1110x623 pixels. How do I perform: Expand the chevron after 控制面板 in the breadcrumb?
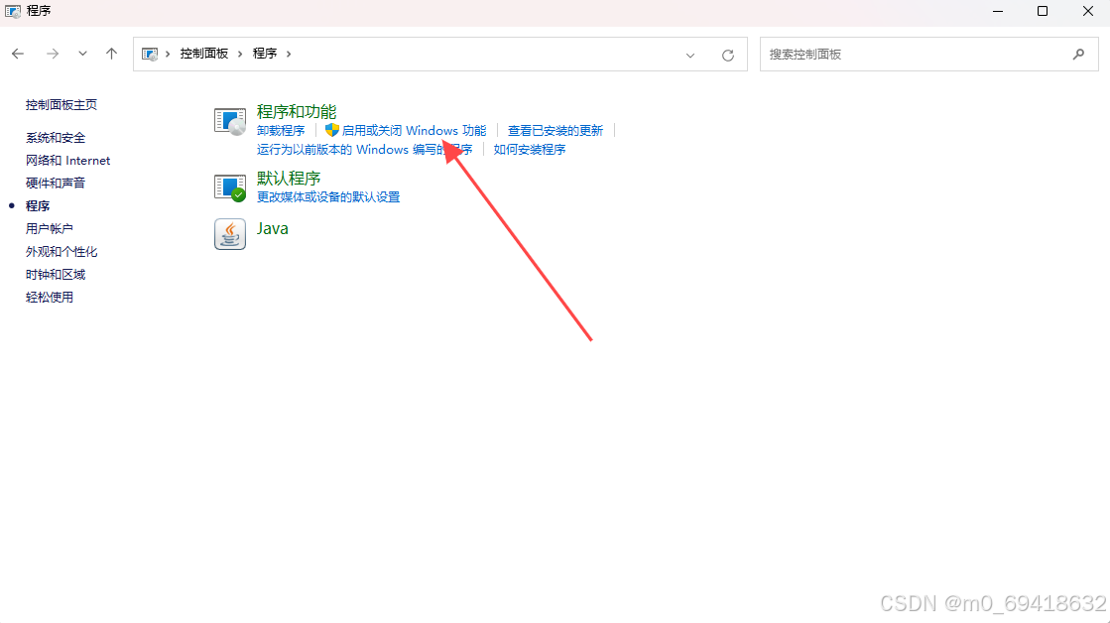[x=240, y=54]
